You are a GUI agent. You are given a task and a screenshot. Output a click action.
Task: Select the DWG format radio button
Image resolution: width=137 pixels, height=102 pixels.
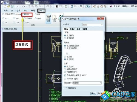[x=27, y=14]
